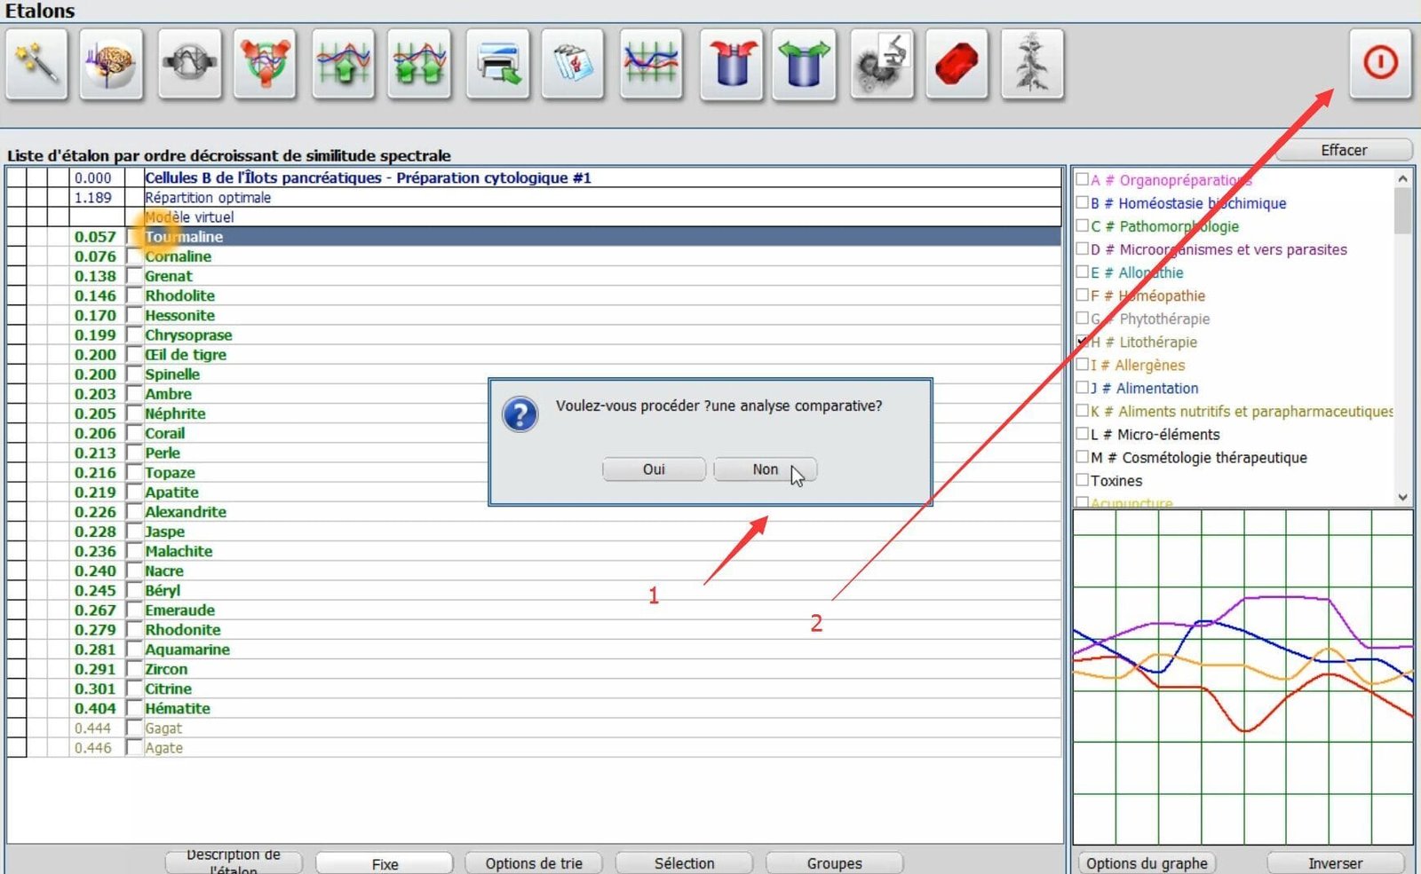Click the microscope microorganism toolbar icon
1421x874 pixels.
point(882,64)
